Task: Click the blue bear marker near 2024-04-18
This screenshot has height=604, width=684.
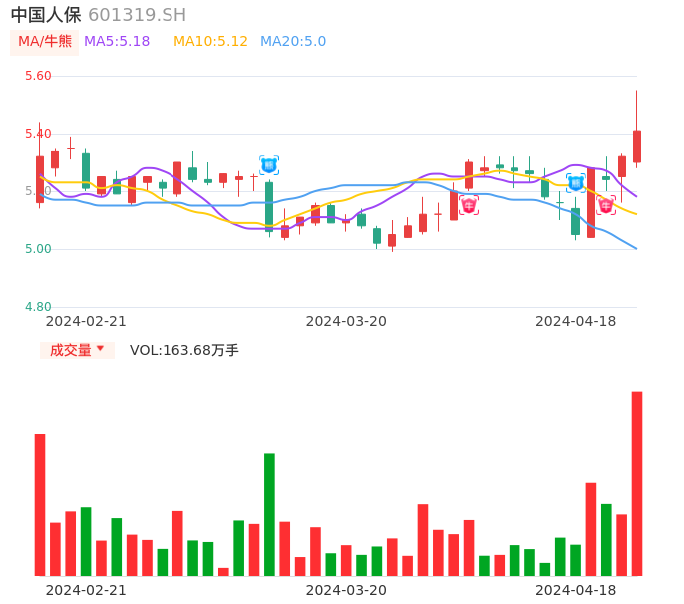Action: (x=576, y=183)
